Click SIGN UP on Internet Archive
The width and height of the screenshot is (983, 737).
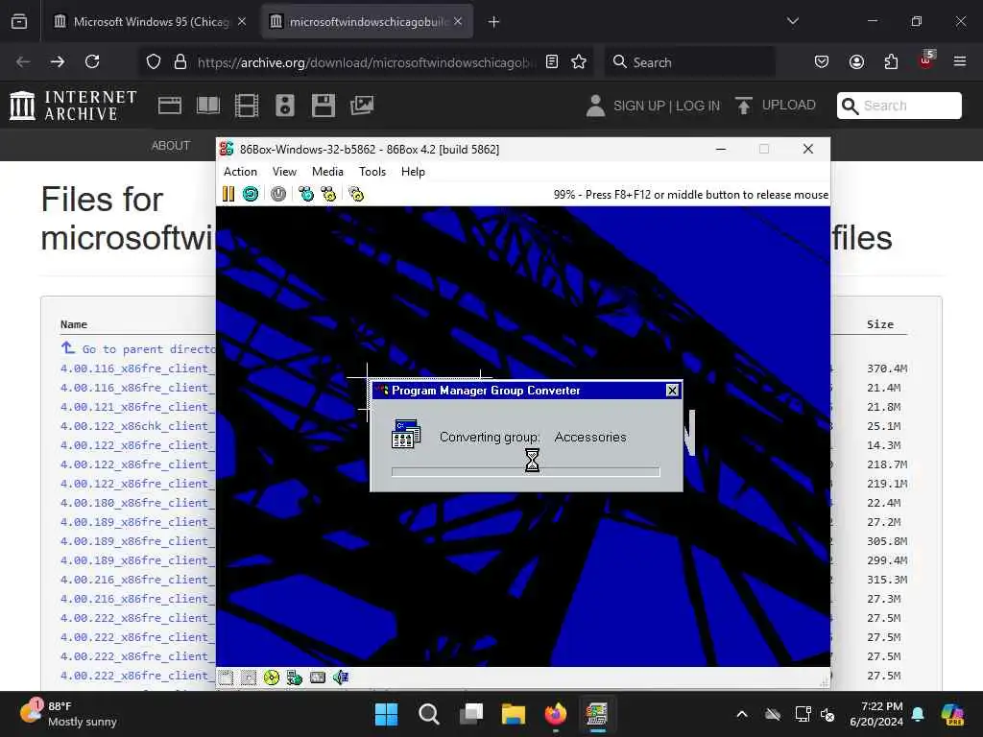tap(638, 106)
